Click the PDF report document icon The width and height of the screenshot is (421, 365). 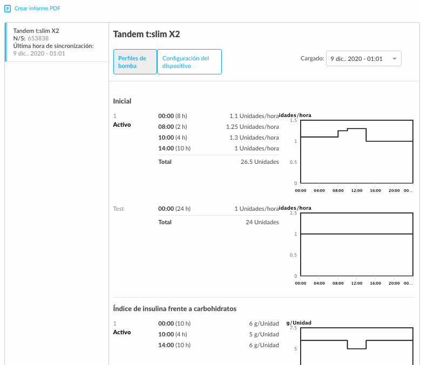8,9
